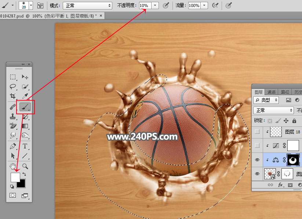The width and height of the screenshot is (302, 219).
Task: Toggle lock transparent pixels
Action: coord(270,121)
